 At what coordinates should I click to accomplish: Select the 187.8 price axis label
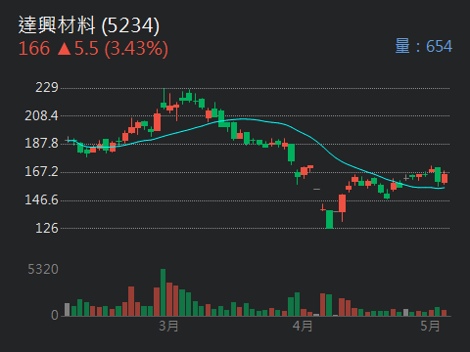41,143
